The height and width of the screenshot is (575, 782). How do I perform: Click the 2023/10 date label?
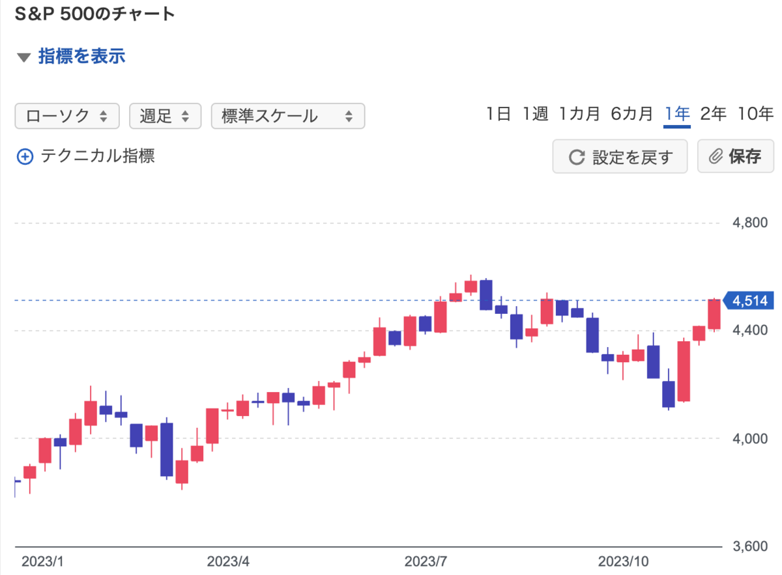click(x=625, y=561)
